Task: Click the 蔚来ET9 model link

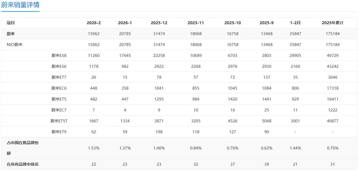Action: [59, 132]
